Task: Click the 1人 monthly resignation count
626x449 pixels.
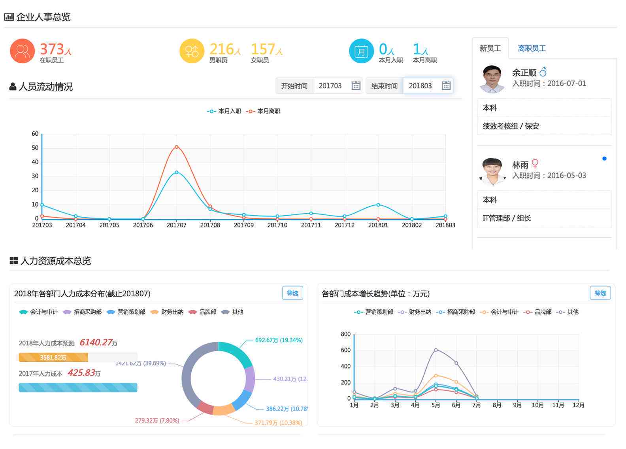Action: tap(420, 49)
